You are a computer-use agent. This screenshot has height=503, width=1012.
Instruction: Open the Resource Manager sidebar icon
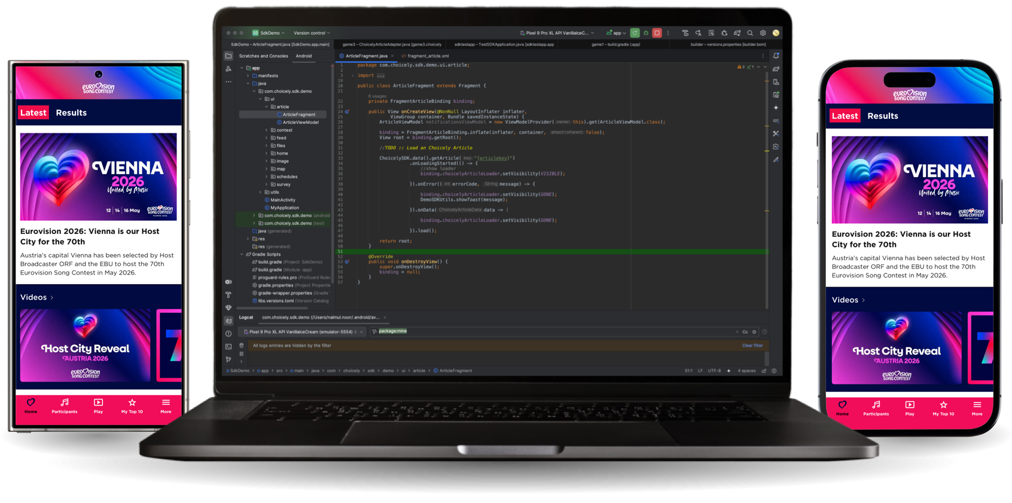point(228,69)
